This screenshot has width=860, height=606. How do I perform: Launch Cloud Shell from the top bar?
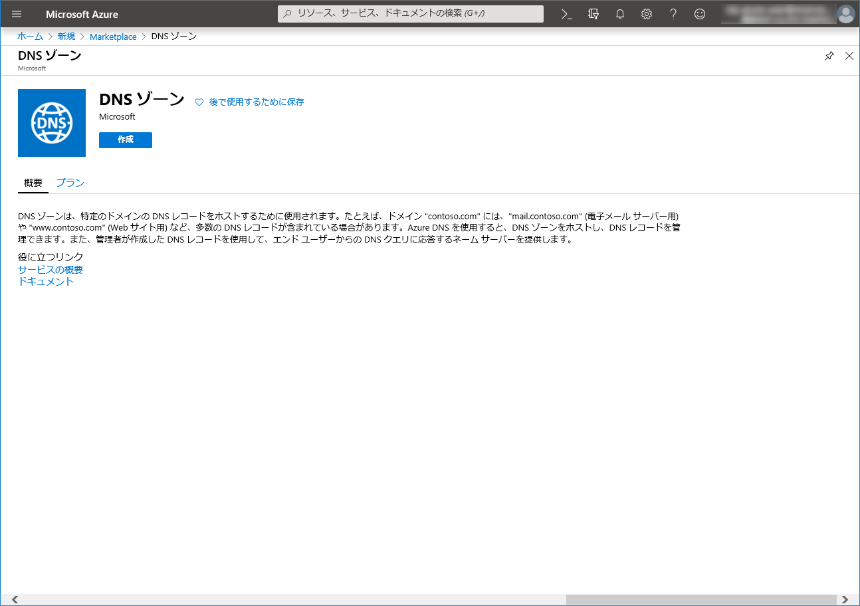coord(566,14)
